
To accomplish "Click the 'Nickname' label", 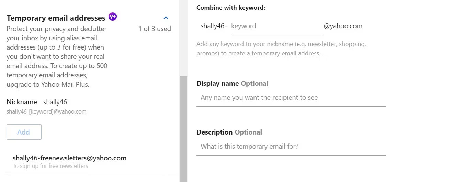I will point(22,102).
